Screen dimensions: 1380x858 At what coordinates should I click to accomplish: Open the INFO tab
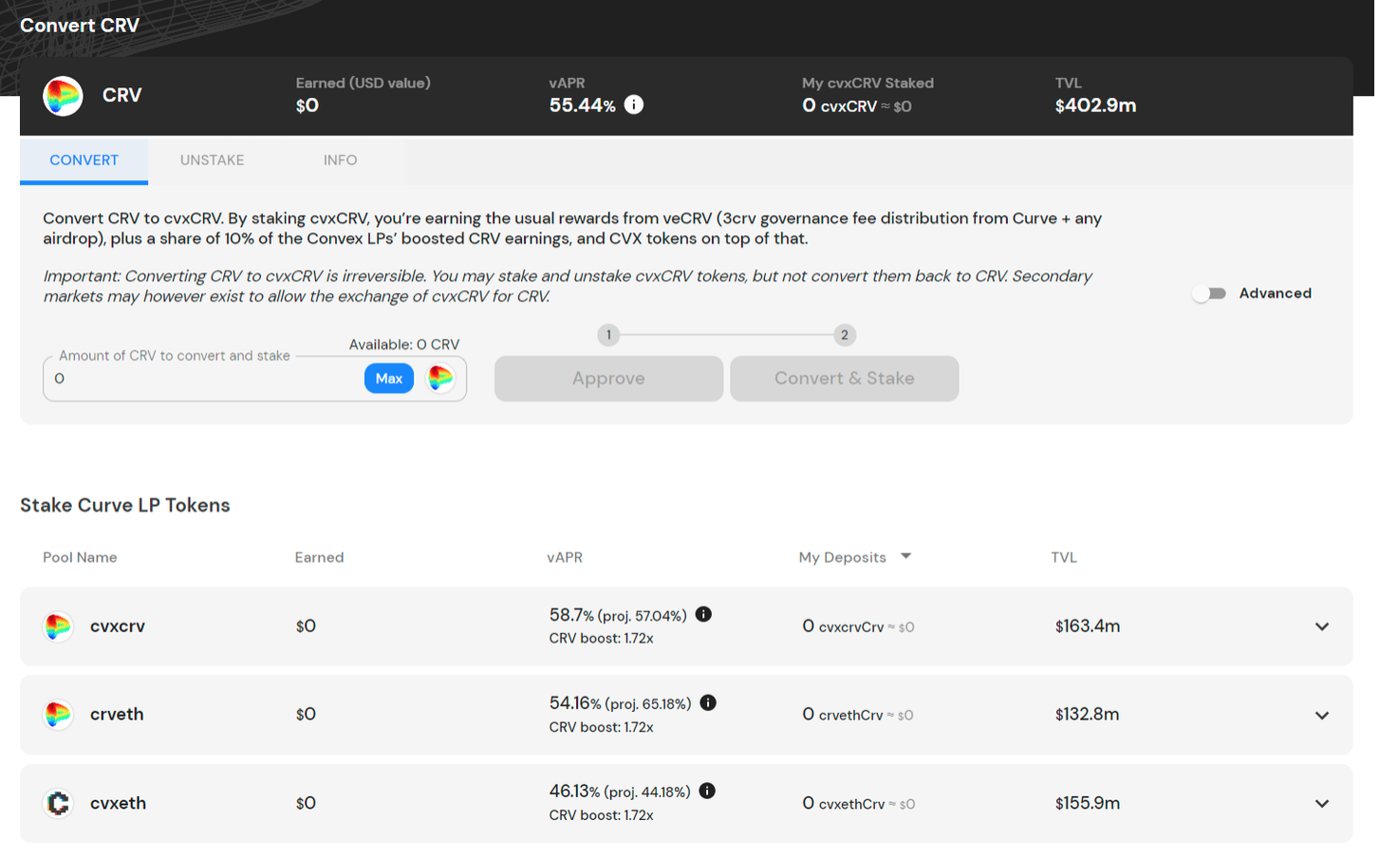[342, 161]
